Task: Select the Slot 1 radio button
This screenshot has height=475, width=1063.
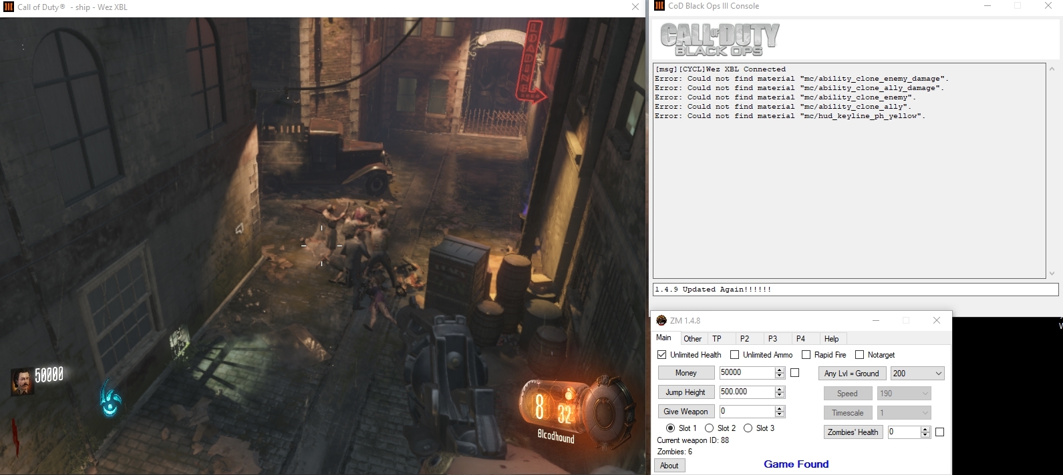Action: coord(670,428)
